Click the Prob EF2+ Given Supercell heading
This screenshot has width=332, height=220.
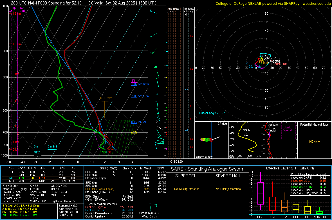click(308, 174)
